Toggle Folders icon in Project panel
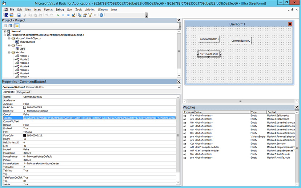The height and width of the screenshot is (188, 301). [17, 26]
